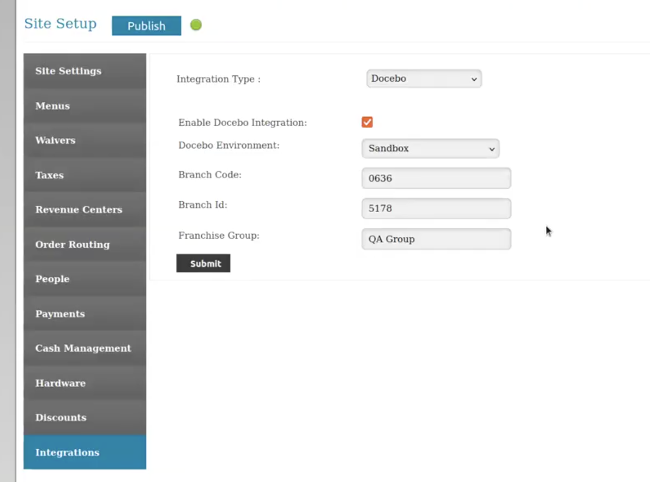Select the Franchise Group text field
Viewport: 650px width, 482px height.
[436, 239]
